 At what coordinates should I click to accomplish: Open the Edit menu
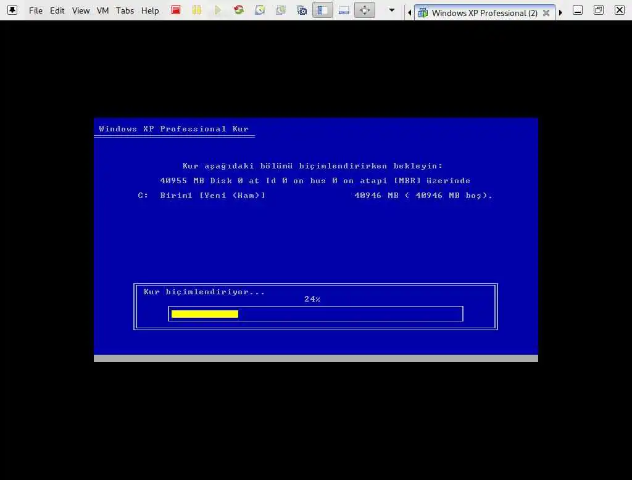tap(57, 10)
